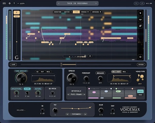The image size is (155, 123).
Task: Toggle the BRIGADE button in voices panel
Action: pos(100,73)
